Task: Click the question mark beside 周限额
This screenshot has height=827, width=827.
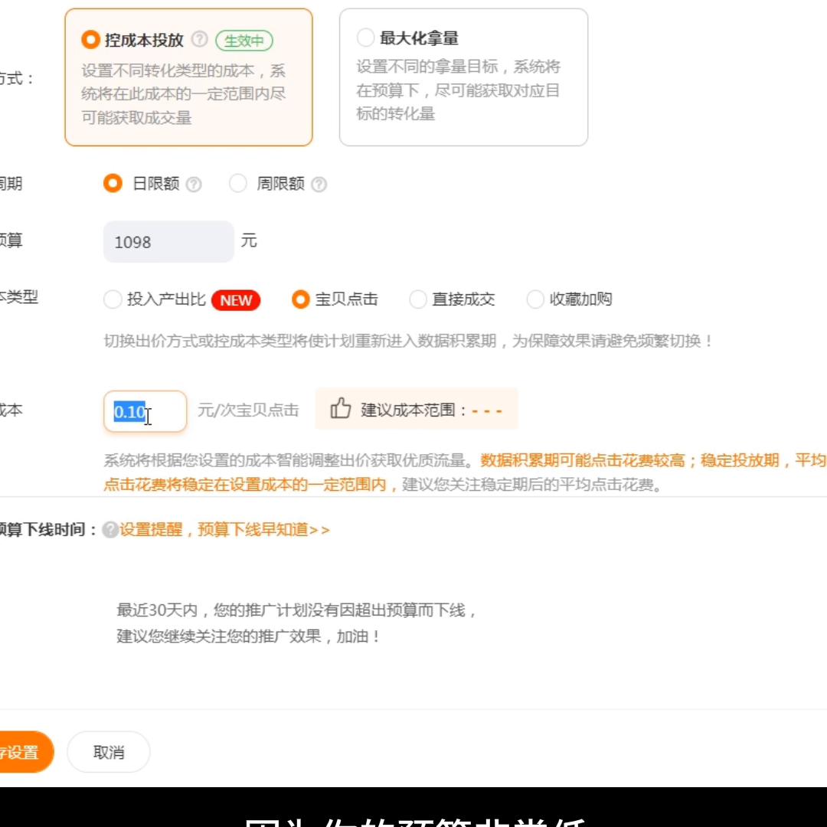Action: coord(321,183)
